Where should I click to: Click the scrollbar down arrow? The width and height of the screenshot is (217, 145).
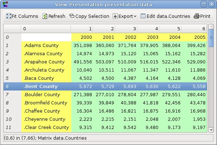click(x=211, y=130)
